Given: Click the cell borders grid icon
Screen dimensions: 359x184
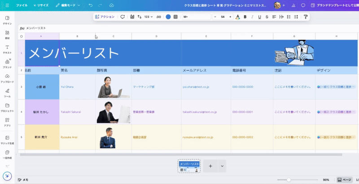Looking at the screenshot, I should point(175,17).
